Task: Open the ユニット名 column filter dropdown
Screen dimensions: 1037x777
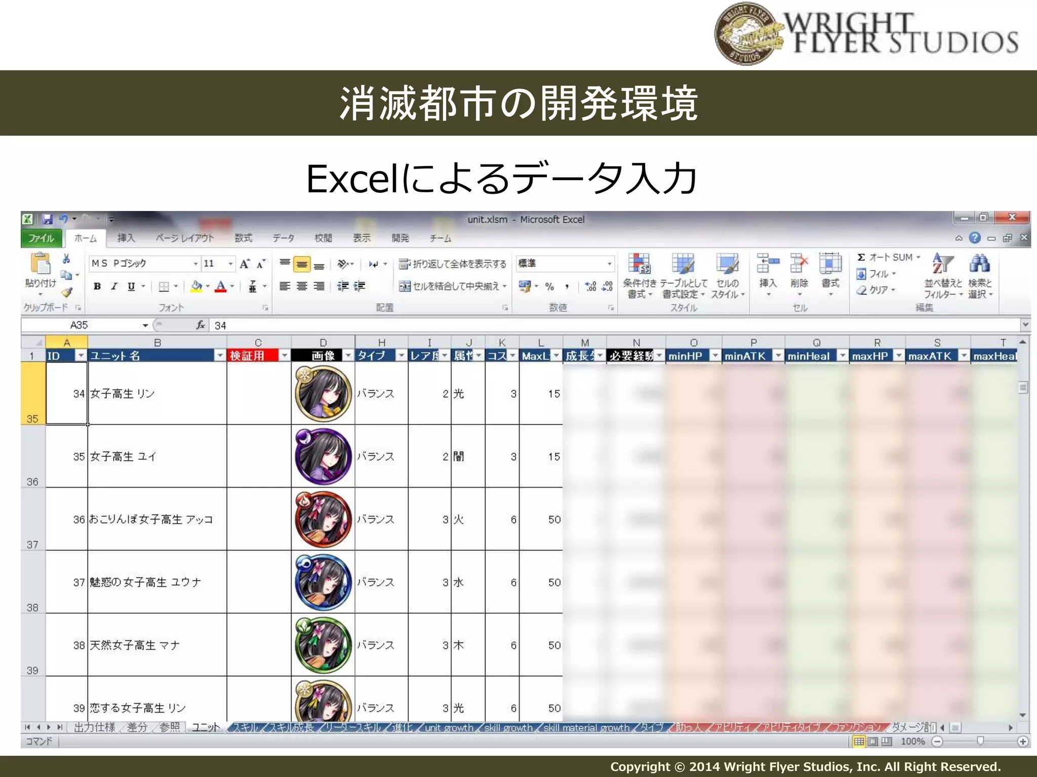Action: point(220,356)
